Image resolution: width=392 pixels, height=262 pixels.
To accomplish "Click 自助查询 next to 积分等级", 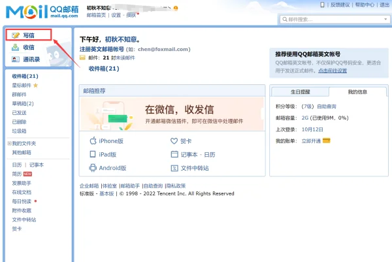I will (327, 106).
